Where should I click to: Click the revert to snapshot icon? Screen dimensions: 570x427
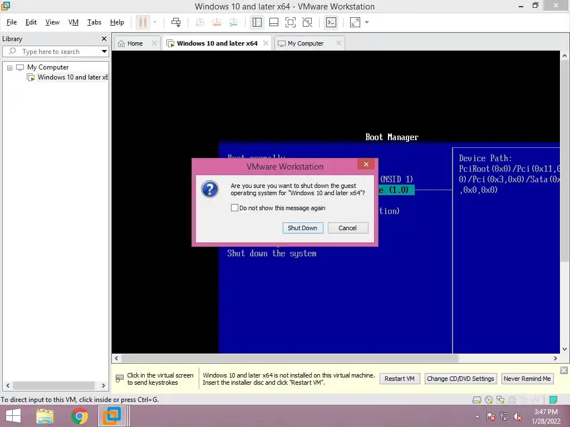(217, 22)
